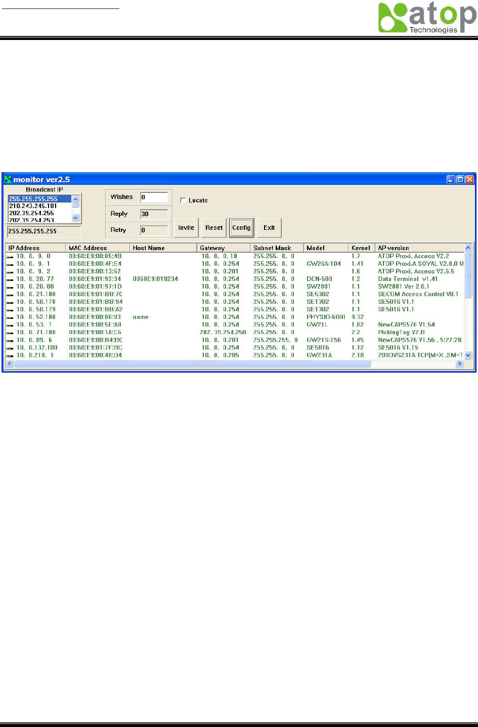Close the monitor ver2.5 window
The image size is (478, 727).
470,179
